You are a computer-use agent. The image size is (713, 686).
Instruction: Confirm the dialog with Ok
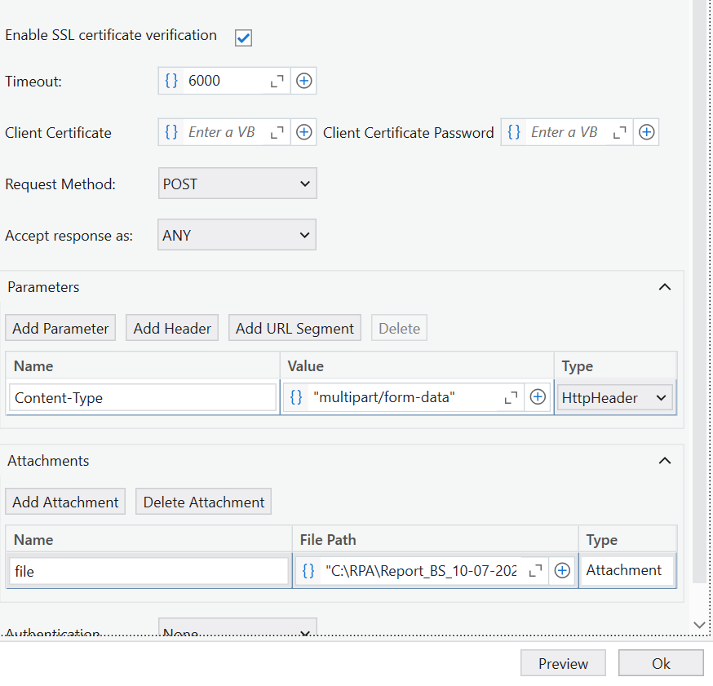pos(661,662)
